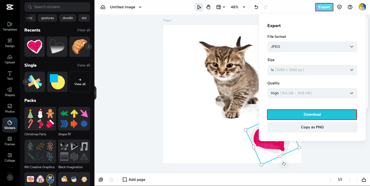Click the View all tile in Single
This screenshot has width=370, height=186.
pyautogui.click(x=80, y=82)
